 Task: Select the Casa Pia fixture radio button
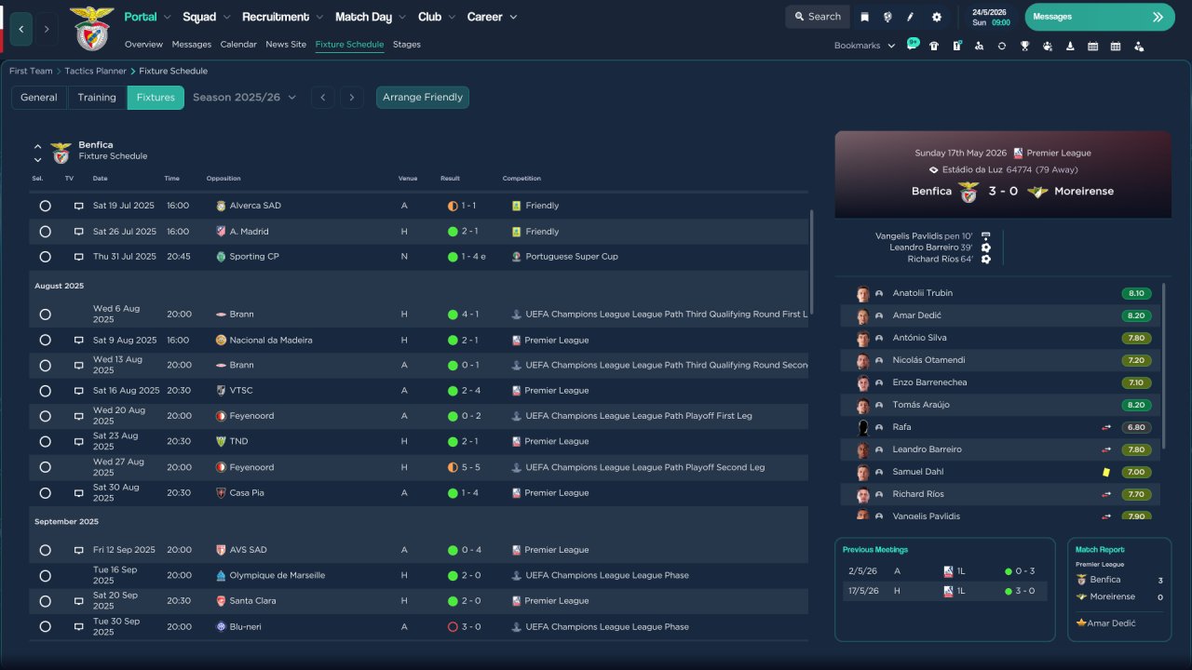pos(45,493)
